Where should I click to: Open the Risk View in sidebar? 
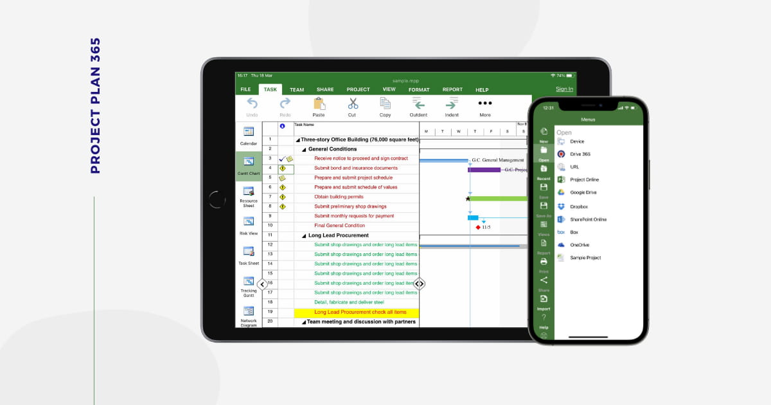pyautogui.click(x=249, y=226)
